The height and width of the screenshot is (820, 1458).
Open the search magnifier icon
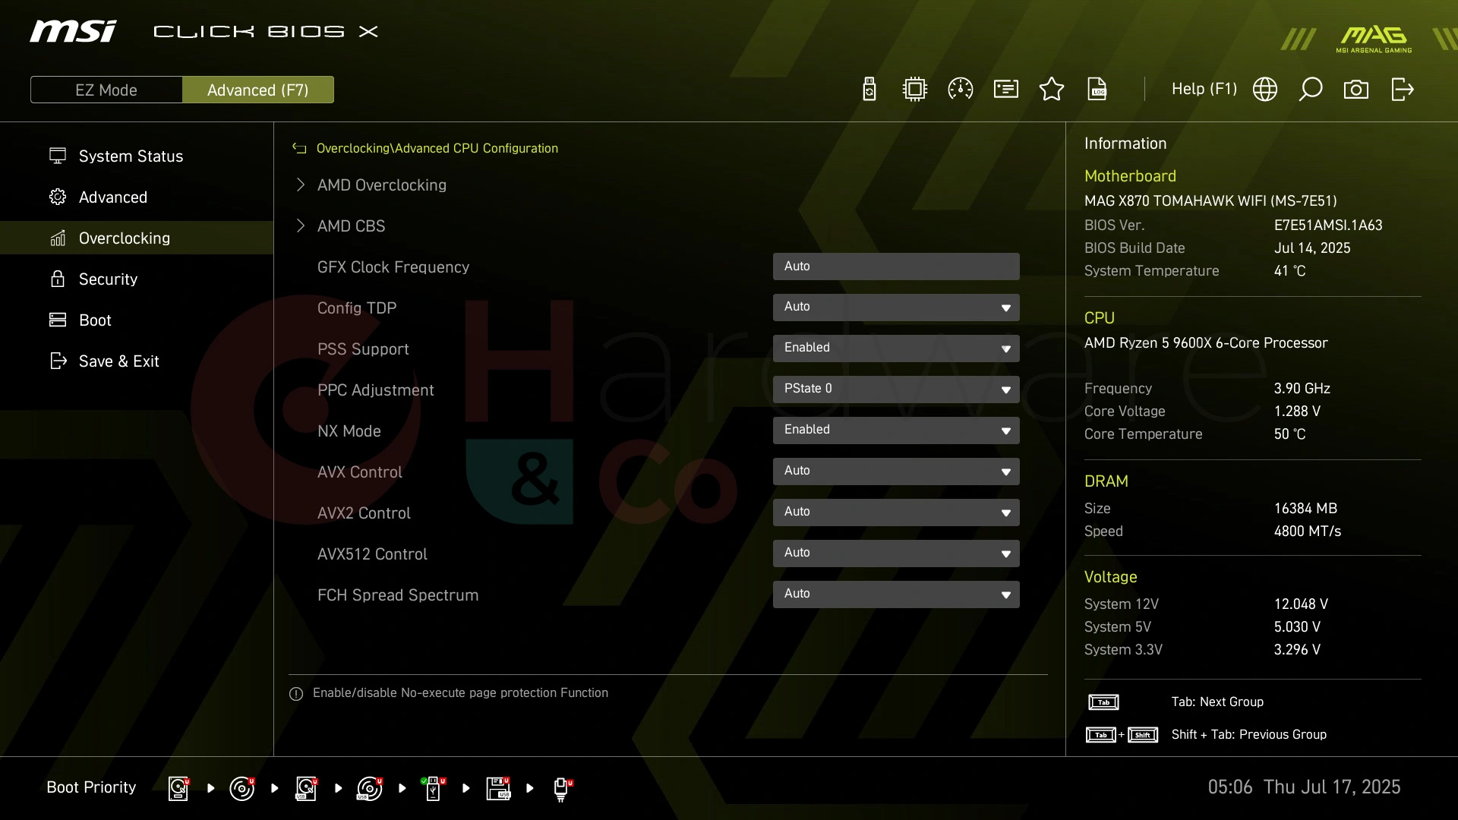coord(1311,90)
